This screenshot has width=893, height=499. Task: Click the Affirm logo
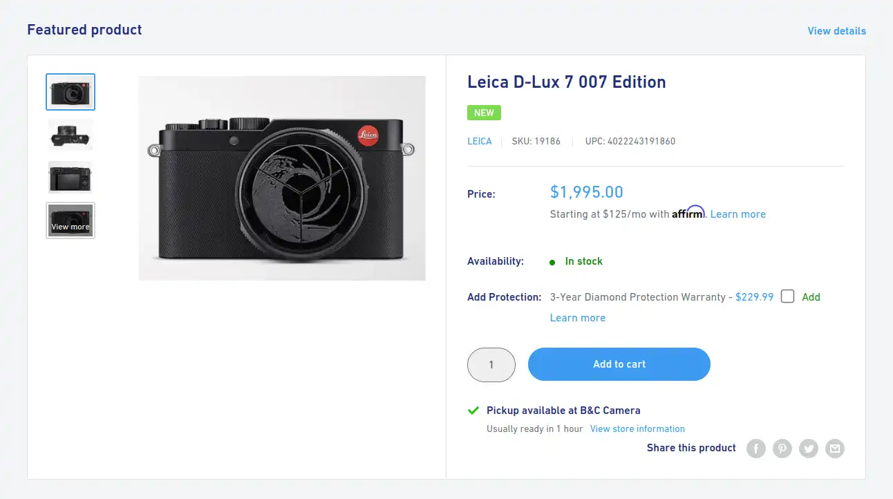click(688, 213)
